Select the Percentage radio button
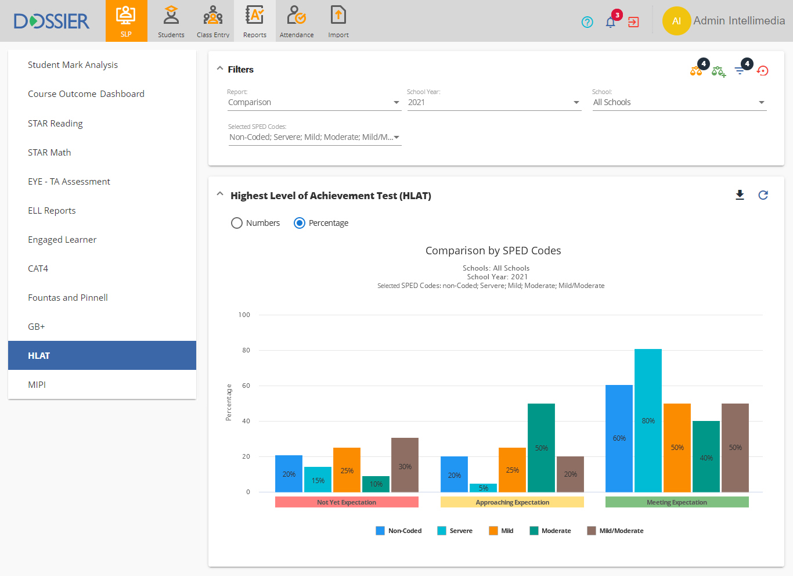 [x=300, y=223]
